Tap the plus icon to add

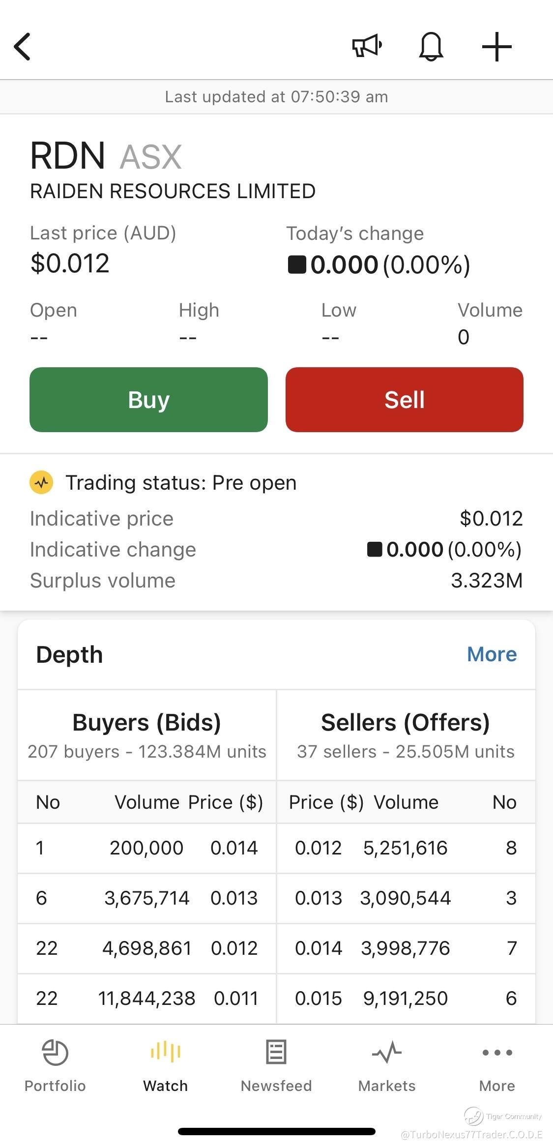coord(496,47)
